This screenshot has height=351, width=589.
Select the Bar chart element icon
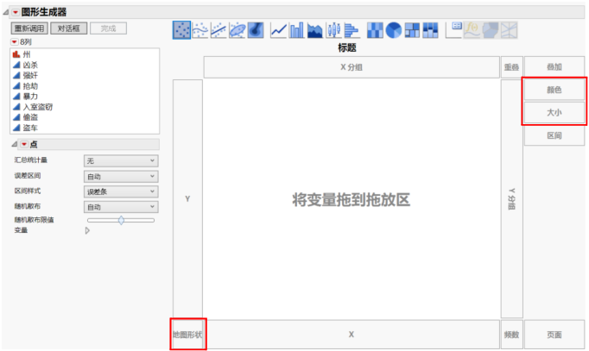pyautogui.click(x=296, y=30)
